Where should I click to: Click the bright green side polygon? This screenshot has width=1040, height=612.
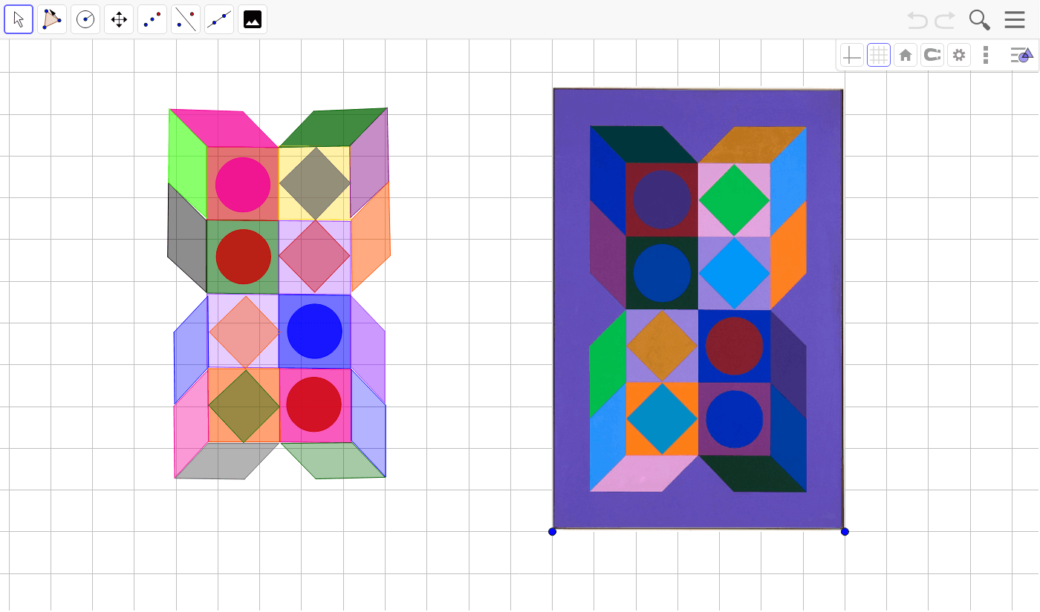(188, 164)
